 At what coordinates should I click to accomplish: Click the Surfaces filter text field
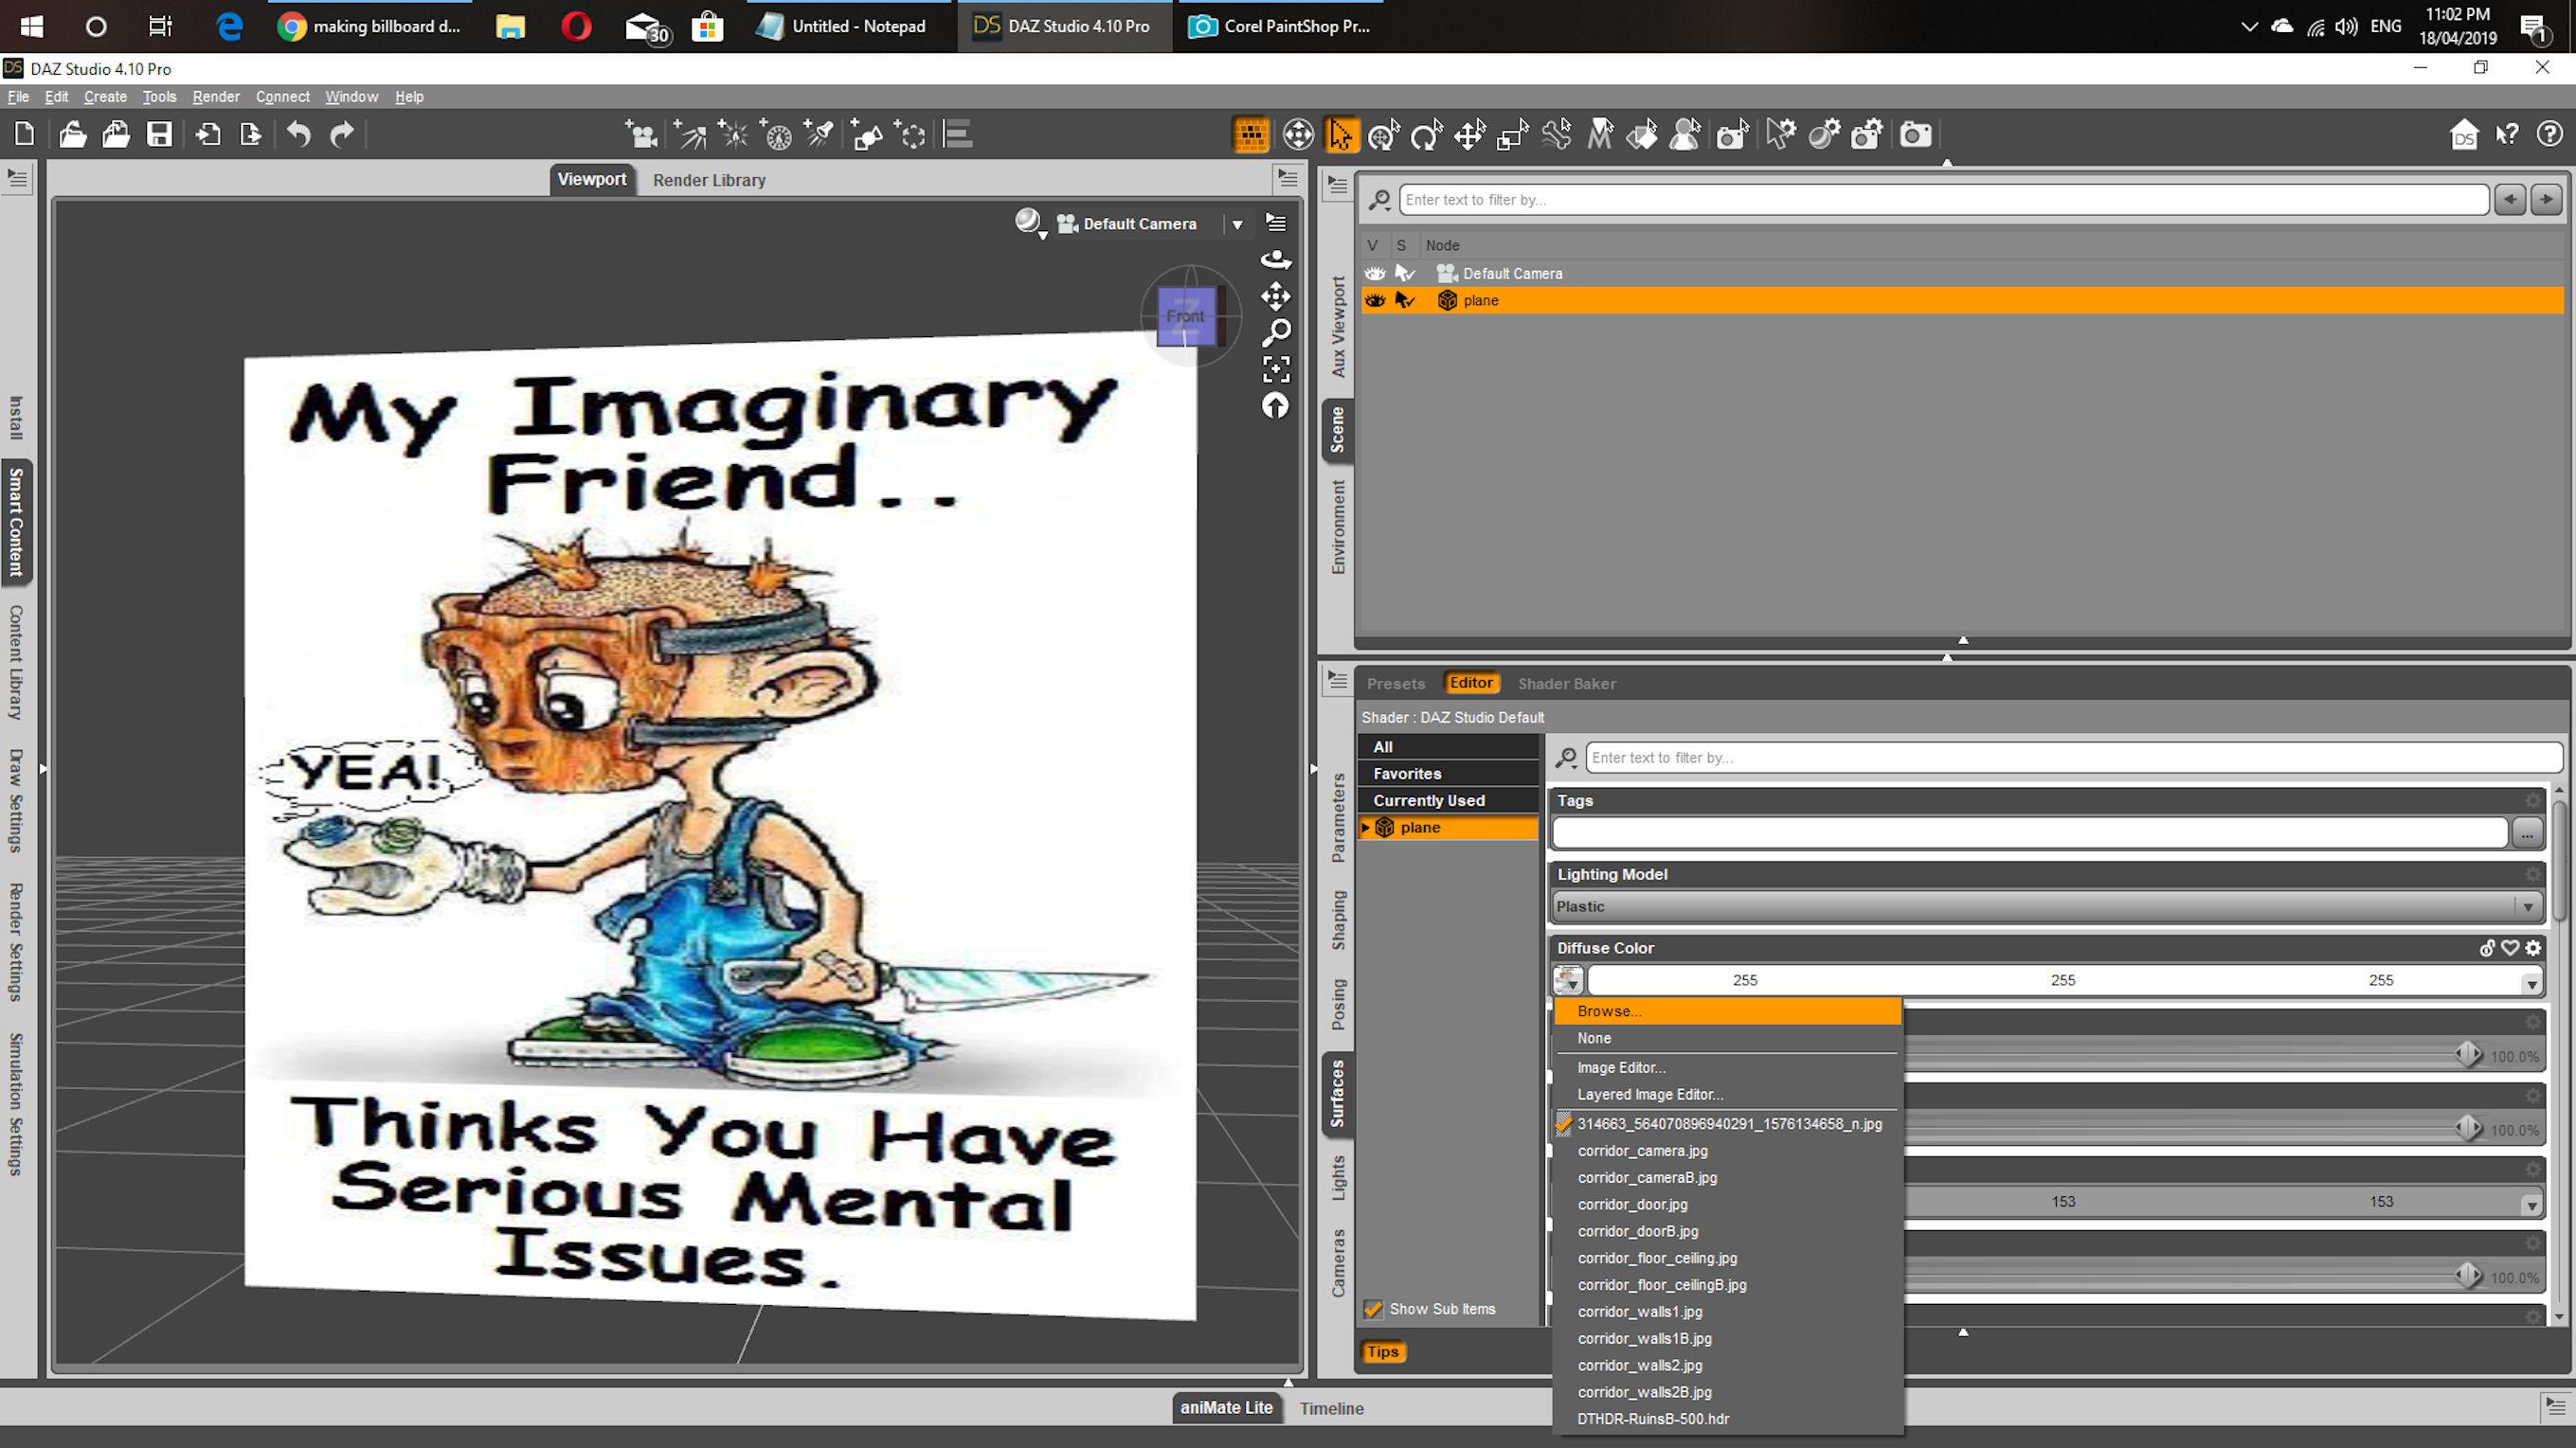tap(2074, 758)
